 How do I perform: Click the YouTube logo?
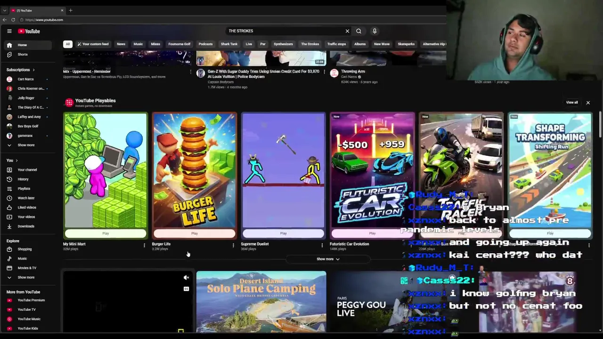29,31
